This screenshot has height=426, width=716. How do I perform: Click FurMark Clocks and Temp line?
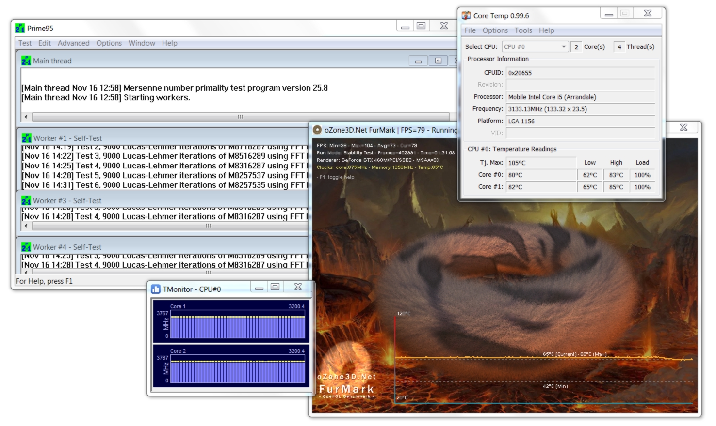pyautogui.click(x=380, y=167)
